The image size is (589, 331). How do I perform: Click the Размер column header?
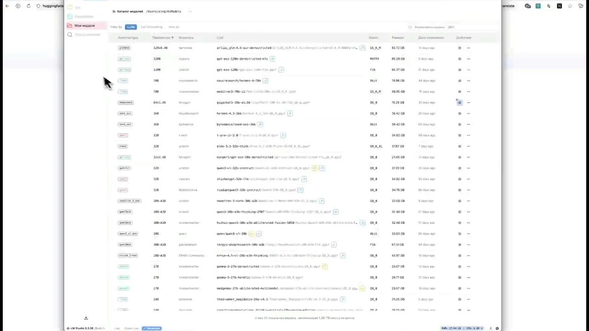398,38
